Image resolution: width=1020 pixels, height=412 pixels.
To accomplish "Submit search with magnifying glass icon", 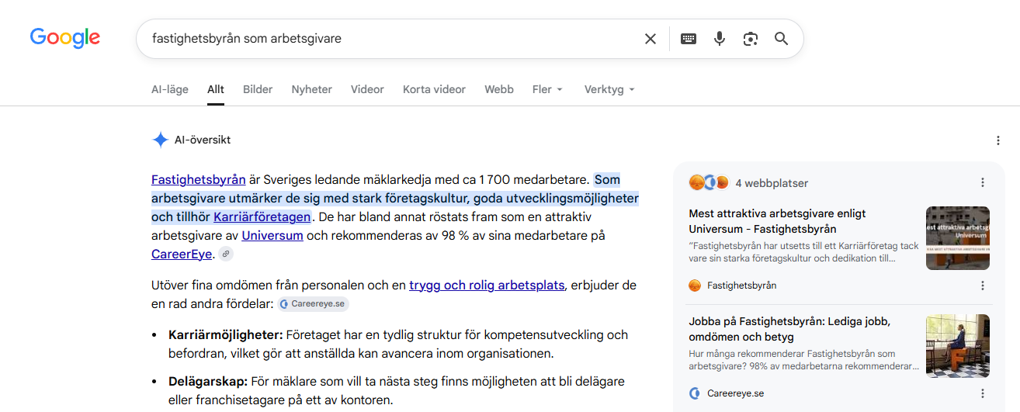I will click(782, 39).
